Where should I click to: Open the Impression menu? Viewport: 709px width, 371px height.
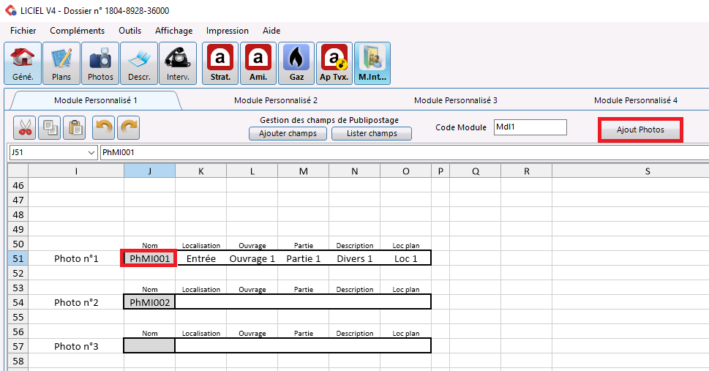[227, 31]
